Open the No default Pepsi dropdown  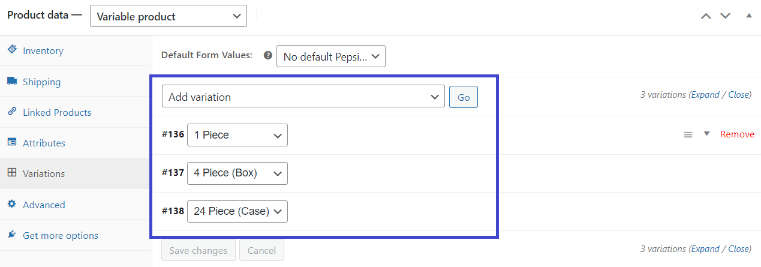tap(330, 56)
